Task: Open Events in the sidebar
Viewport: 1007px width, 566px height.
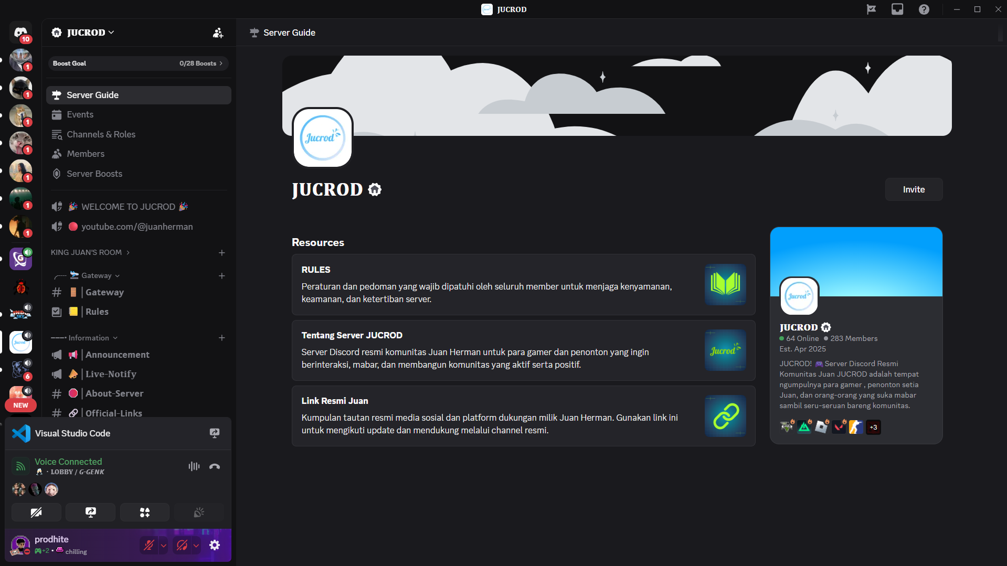Action: tap(139, 114)
